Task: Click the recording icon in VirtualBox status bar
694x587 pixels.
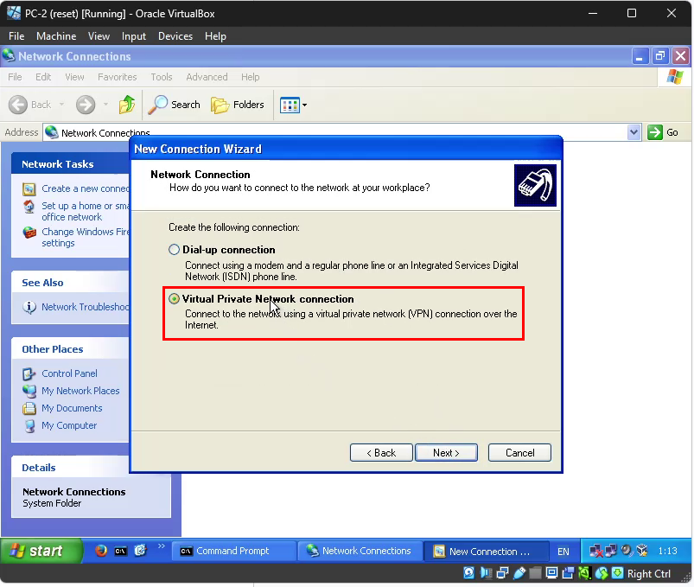Action: (x=568, y=573)
